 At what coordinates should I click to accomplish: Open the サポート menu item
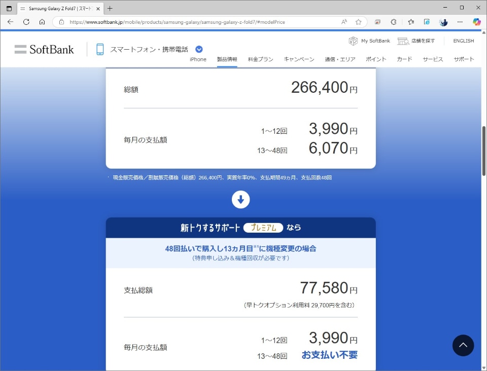point(464,59)
